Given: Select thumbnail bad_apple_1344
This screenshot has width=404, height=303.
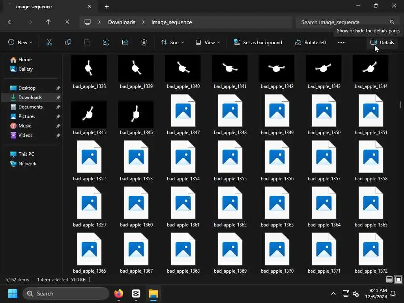Looking at the screenshot, I should tap(370, 69).
